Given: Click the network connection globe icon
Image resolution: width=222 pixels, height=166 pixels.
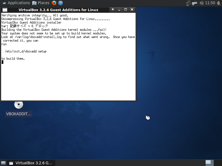Looking at the screenshot, I should point(194,3).
